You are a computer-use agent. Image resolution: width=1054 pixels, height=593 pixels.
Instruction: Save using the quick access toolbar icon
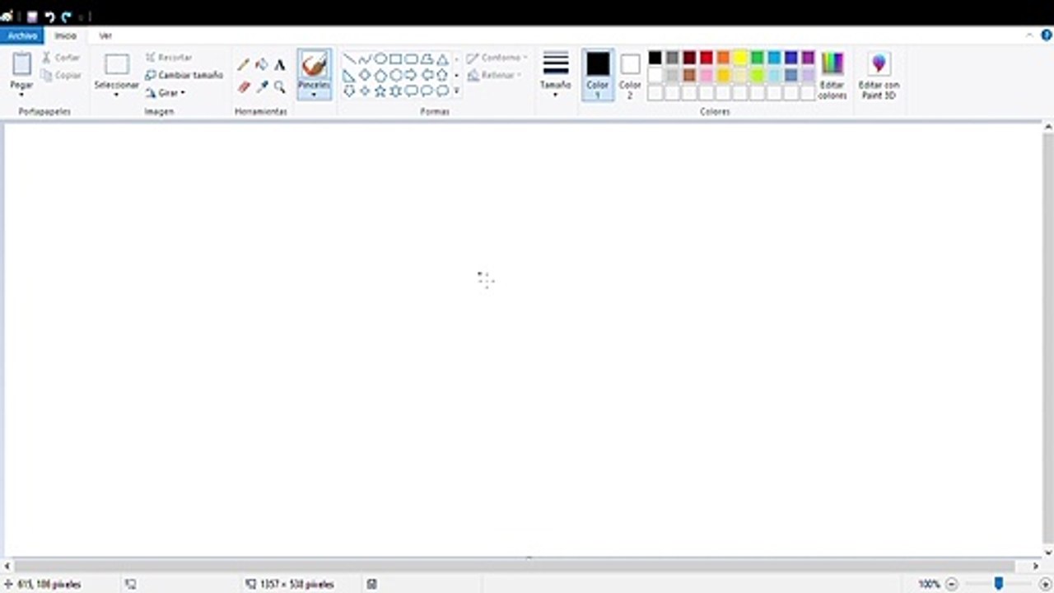(32, 16)
